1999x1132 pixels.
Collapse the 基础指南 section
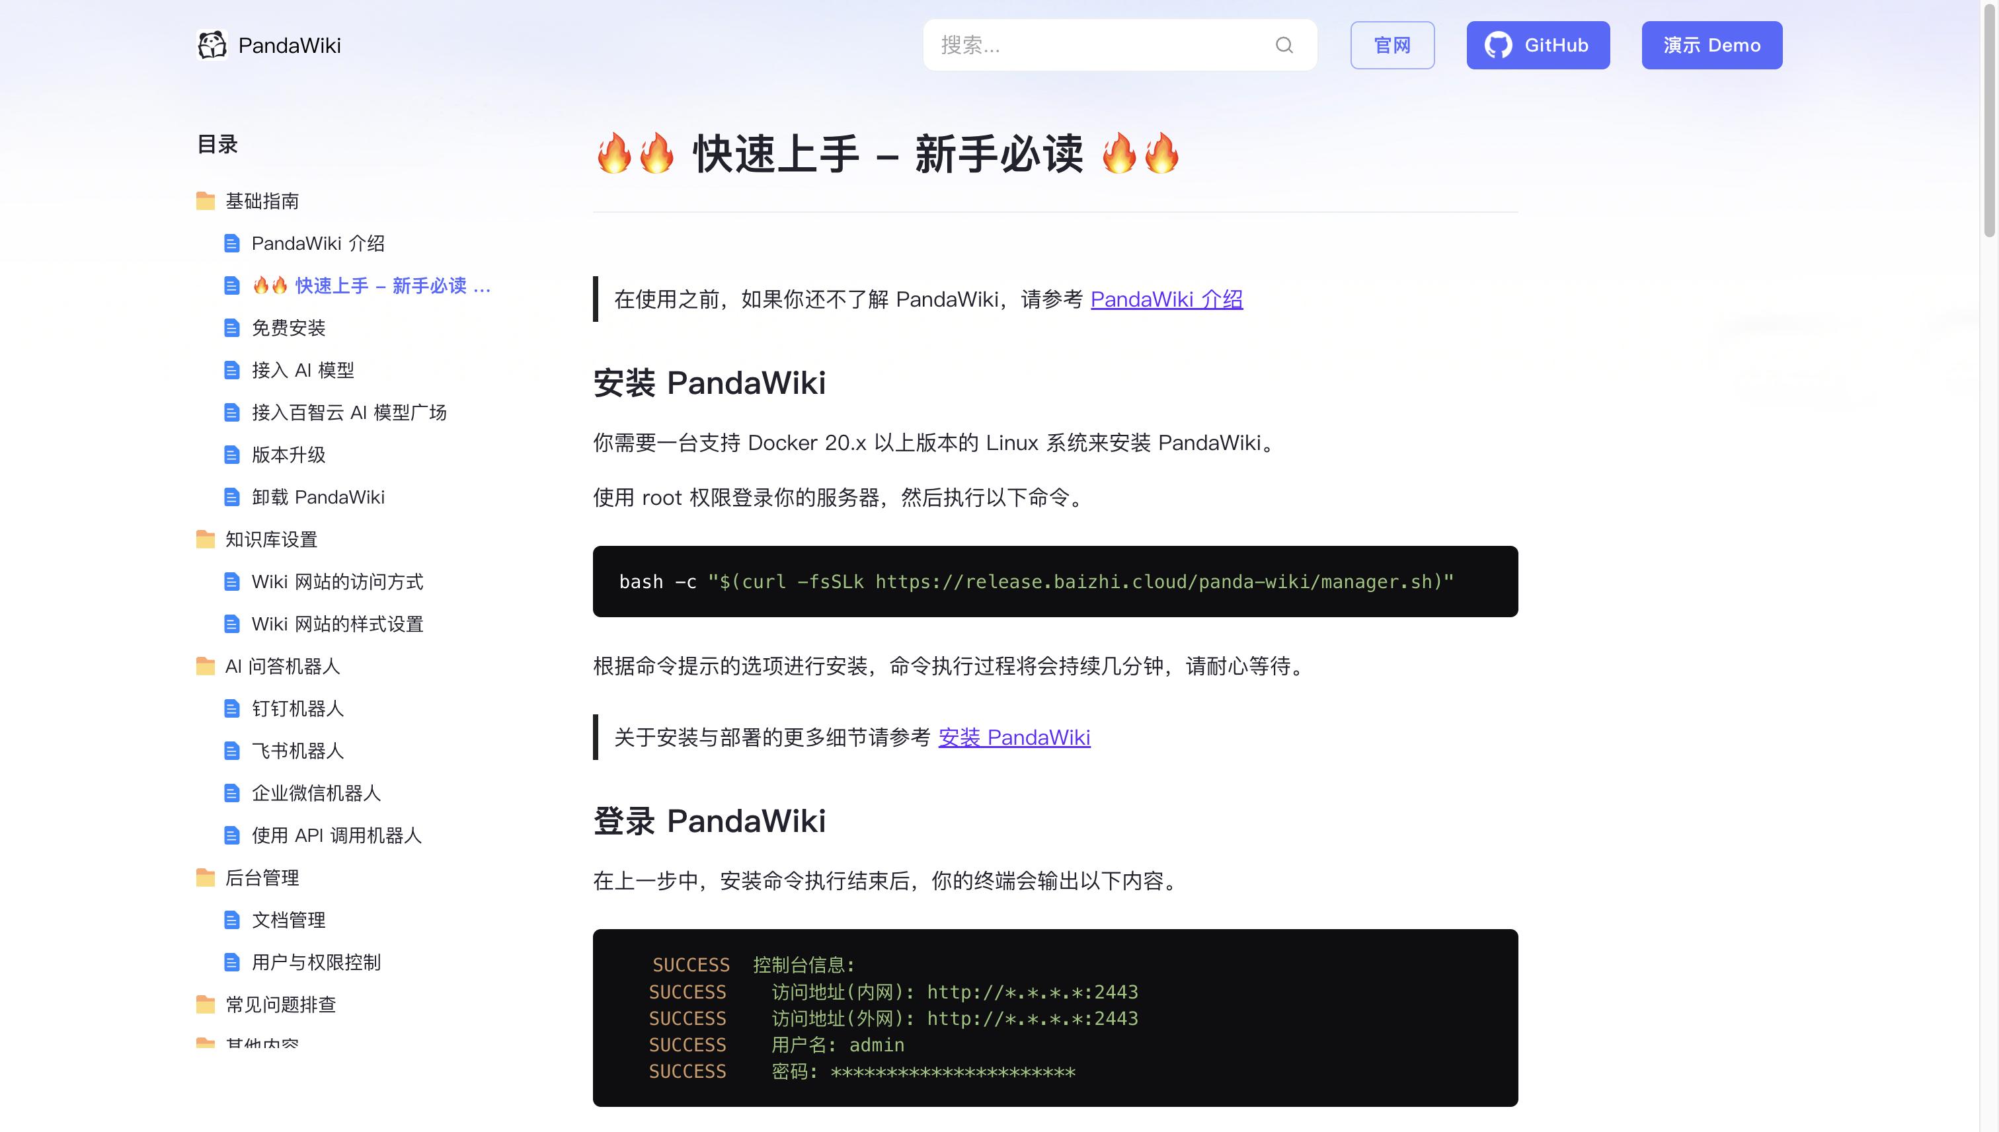pos(264,201)
